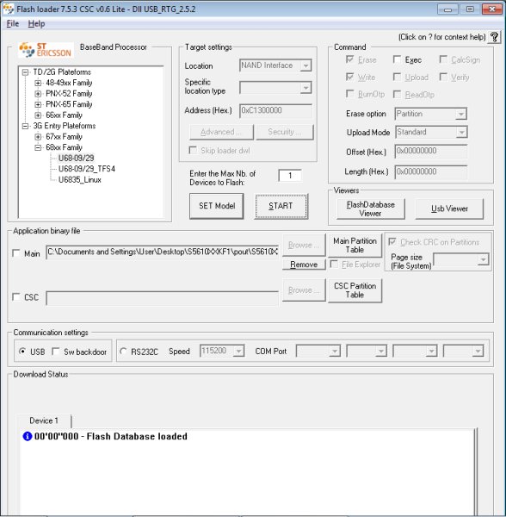506x517 pixels.
Task: Click the Flash Database loaded status line
Action: click(x=111, y=437)
